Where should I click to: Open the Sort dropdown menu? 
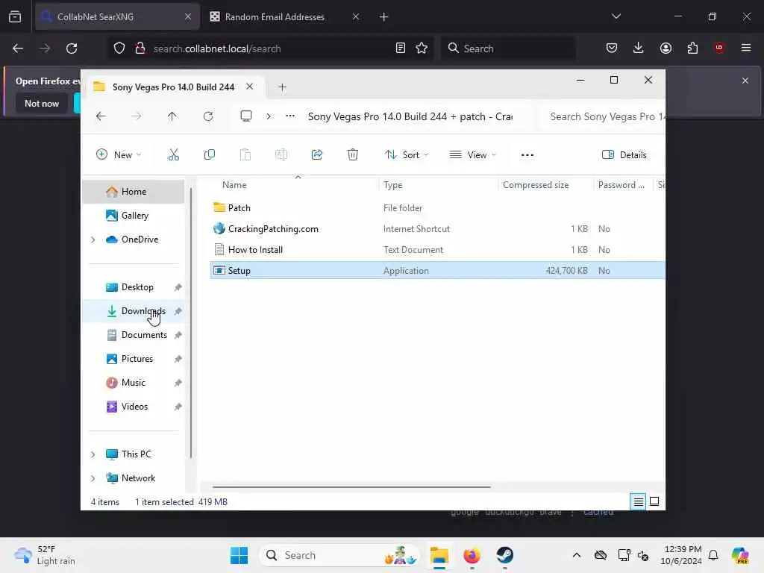[x=407, y=155]
